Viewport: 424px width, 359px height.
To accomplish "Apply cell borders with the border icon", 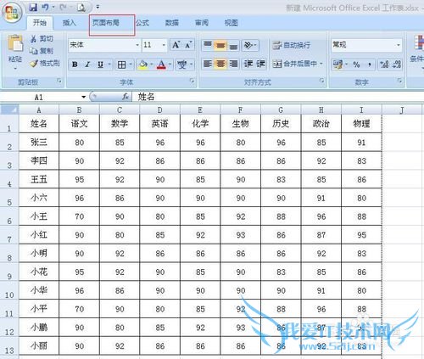I will (122, 65).
